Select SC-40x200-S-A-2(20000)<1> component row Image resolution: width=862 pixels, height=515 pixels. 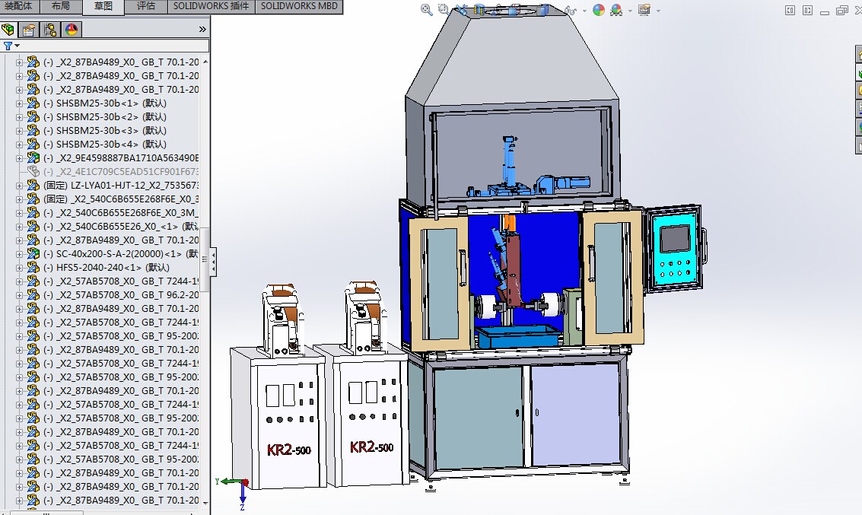click(121, 254)
